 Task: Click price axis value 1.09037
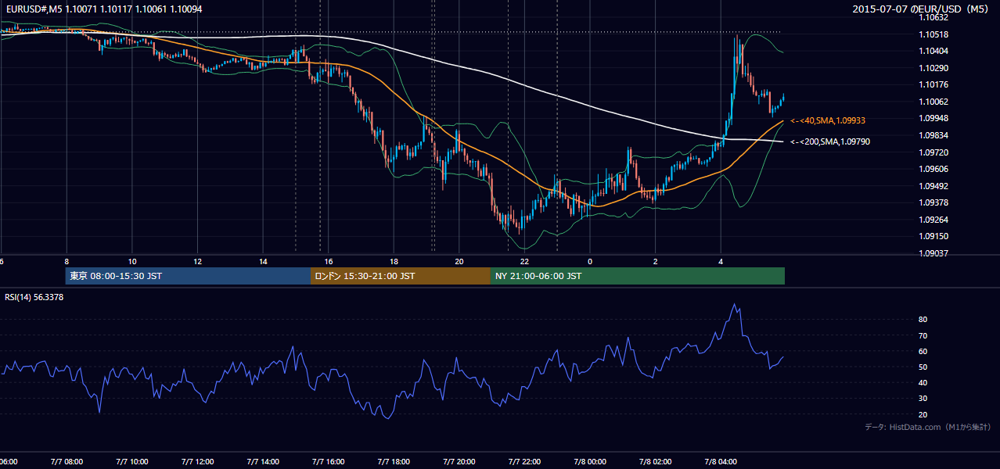click(933, 253)
